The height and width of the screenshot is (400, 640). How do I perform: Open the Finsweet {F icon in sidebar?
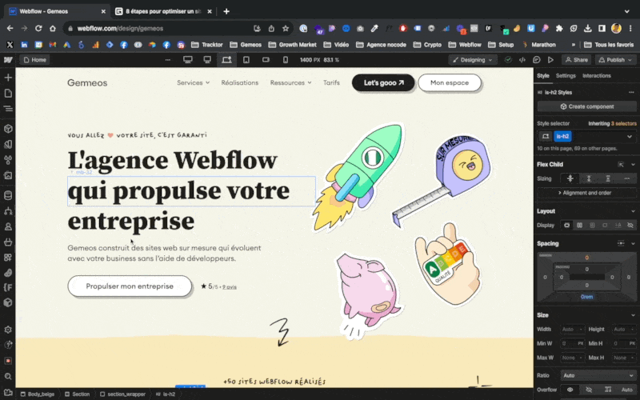point(8,288)
